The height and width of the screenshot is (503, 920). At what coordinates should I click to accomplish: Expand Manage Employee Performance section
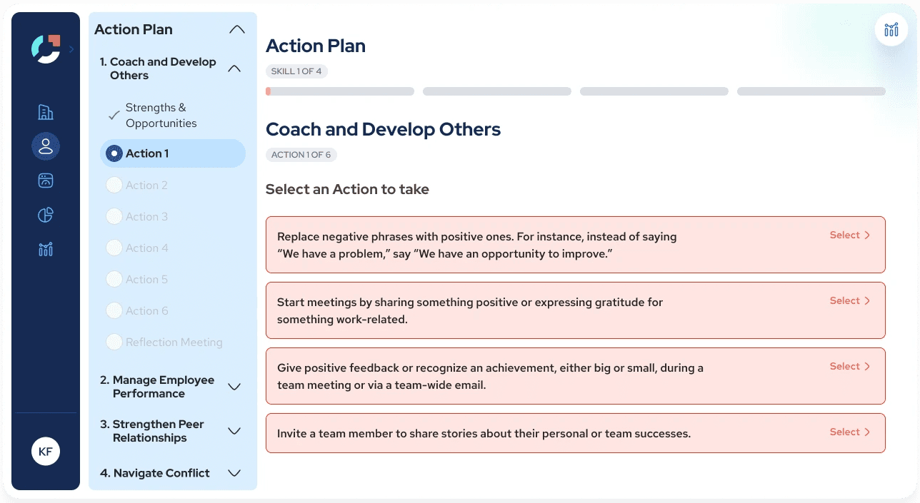pos(234,387)
